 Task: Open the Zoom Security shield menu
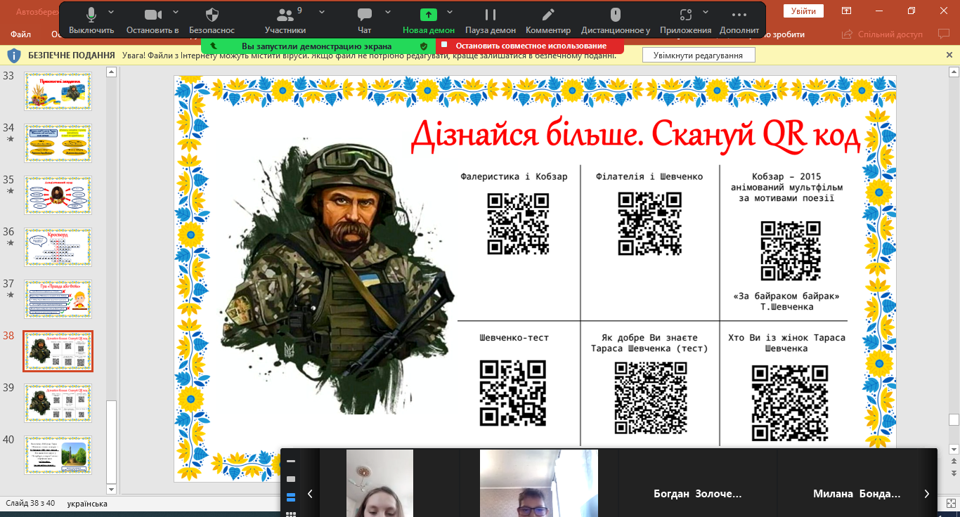click(x=212, y=20)
